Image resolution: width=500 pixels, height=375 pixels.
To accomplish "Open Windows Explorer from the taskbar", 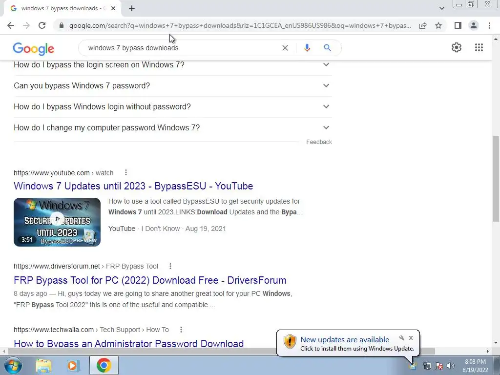I will (x=43, y=365).
